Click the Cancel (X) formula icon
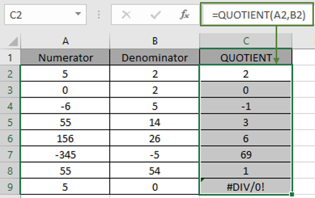Image resolution: width=315 pixels, height=198 pixels. 126,15
